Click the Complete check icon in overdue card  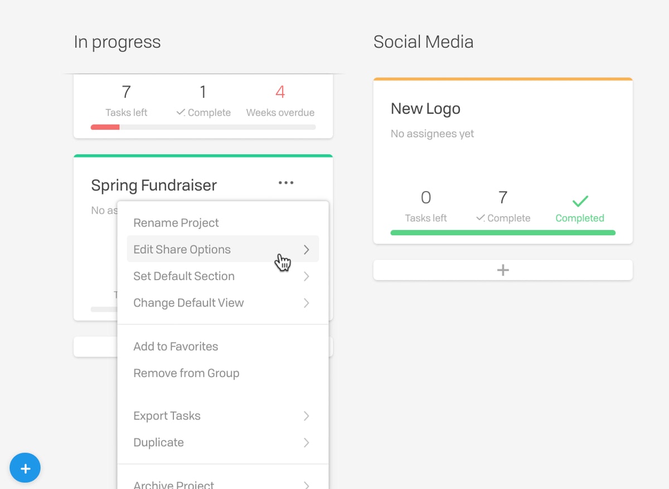point(181,113)
